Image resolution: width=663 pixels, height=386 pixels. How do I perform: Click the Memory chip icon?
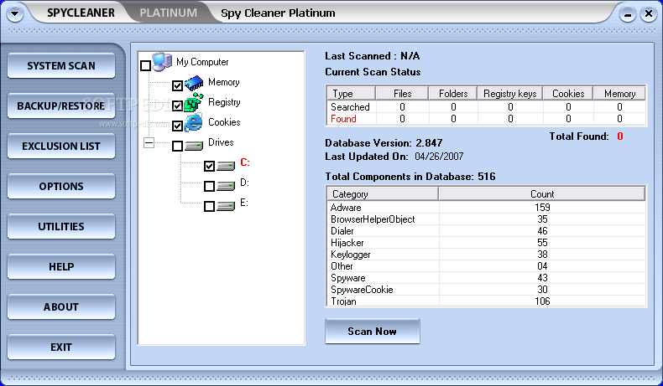(x=194, y=83)
